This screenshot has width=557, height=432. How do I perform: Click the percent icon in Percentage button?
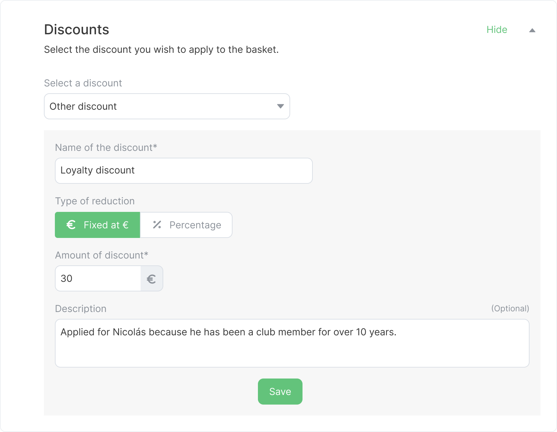tap(157, 225)
